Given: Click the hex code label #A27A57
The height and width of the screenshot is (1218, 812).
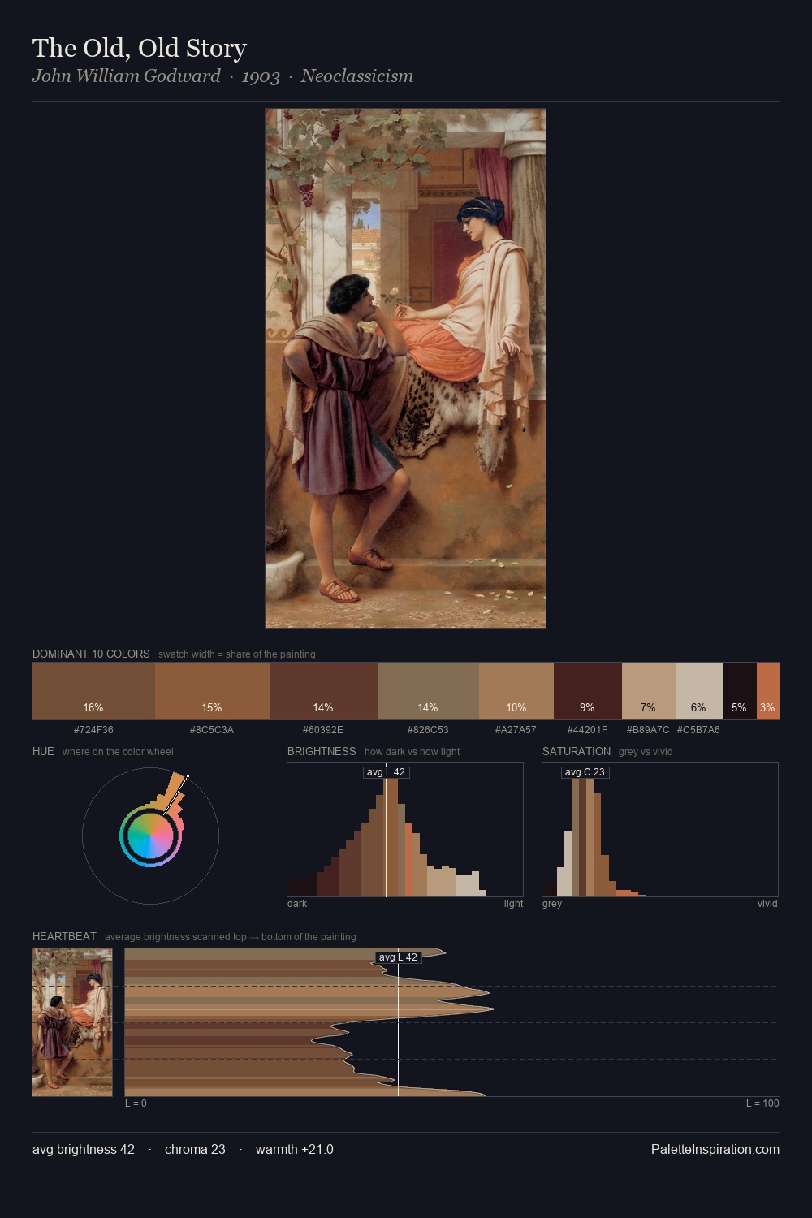Looking at the screenshot, I should point(516,730).
